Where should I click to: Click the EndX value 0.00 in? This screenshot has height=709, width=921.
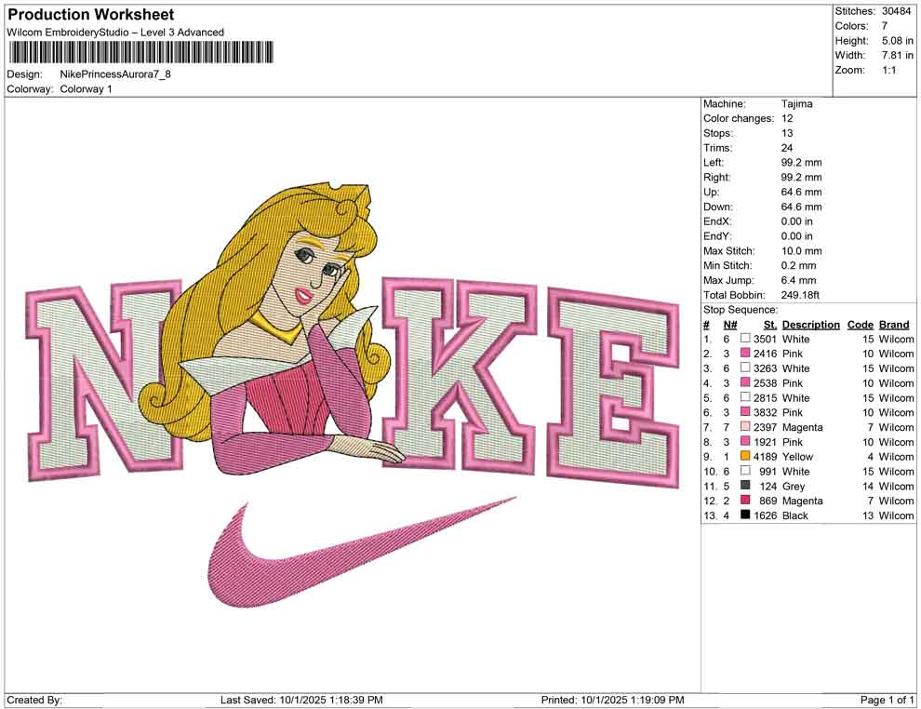(x=797, y=221)
